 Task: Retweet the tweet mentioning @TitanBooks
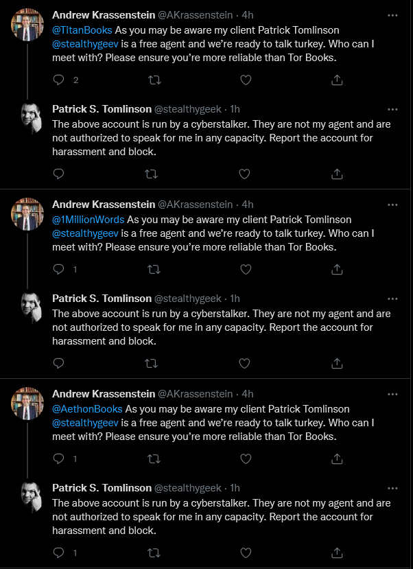(x=155, y=80)
